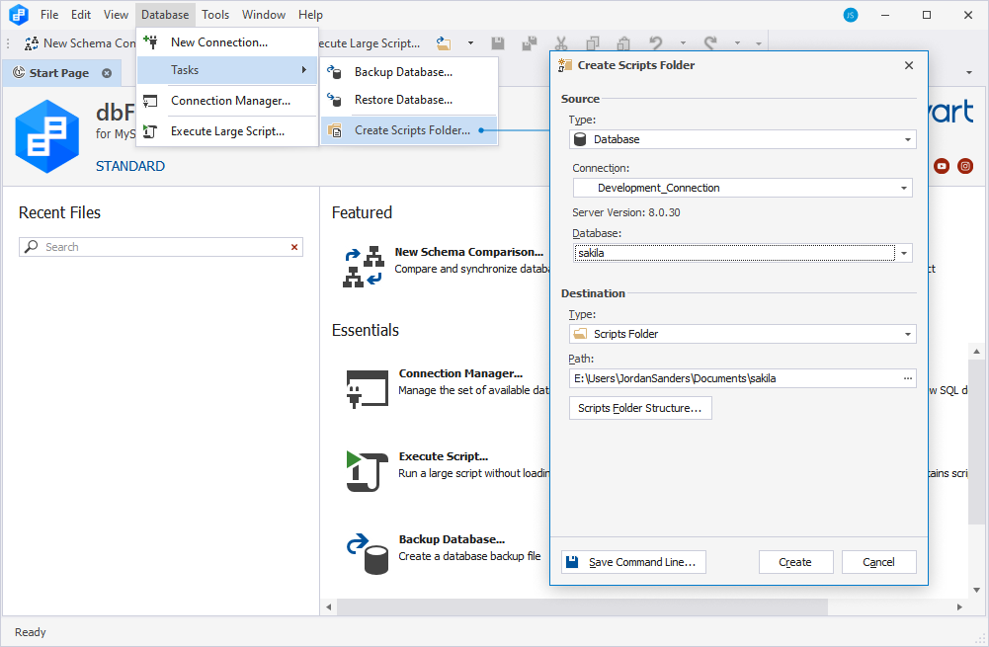
Task: Open the Window menu
Action: [264, 15]
